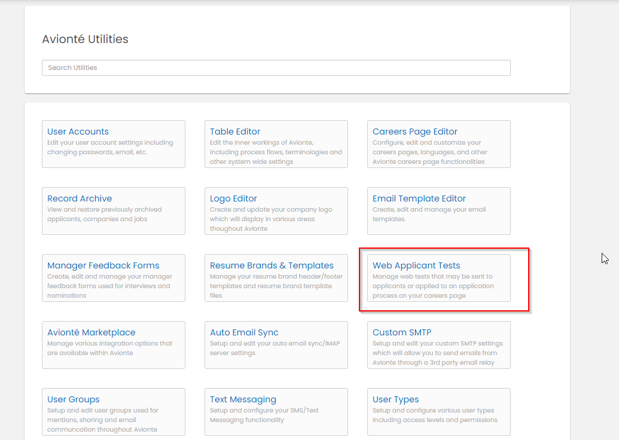Open Custom SMTP settings
Viewport: 619px width, 440px height.
(x=401, y=332)
